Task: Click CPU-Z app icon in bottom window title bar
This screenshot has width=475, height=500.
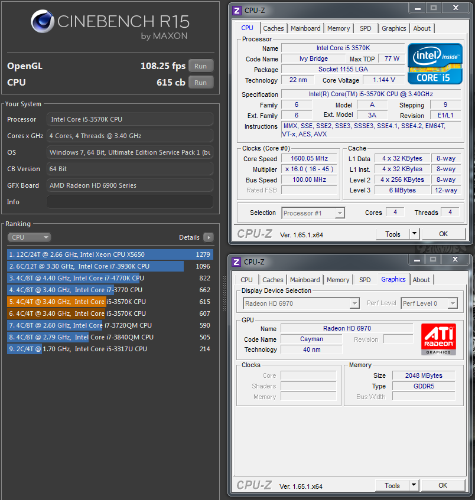Action: 236,262
